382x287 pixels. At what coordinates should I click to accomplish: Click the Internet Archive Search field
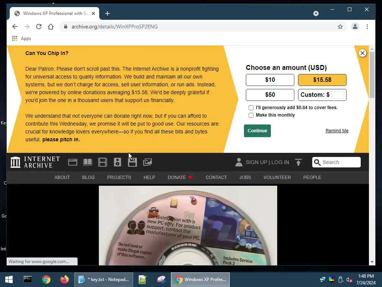(x=336, y=162)
